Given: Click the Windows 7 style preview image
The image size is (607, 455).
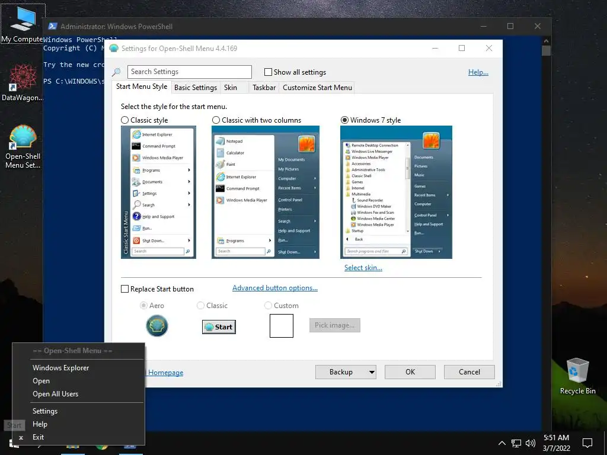Looking at the screenshot, I should click(396, 193).
